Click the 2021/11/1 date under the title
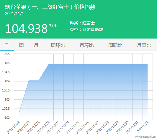Viewport: 157px width, 140px height. click(x=14, y=14)
